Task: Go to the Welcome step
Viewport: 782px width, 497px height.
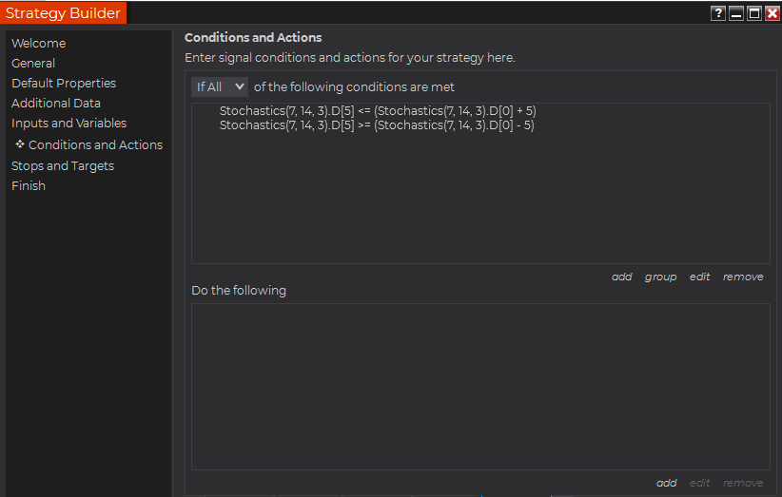Action: click(x=38, y=43)
